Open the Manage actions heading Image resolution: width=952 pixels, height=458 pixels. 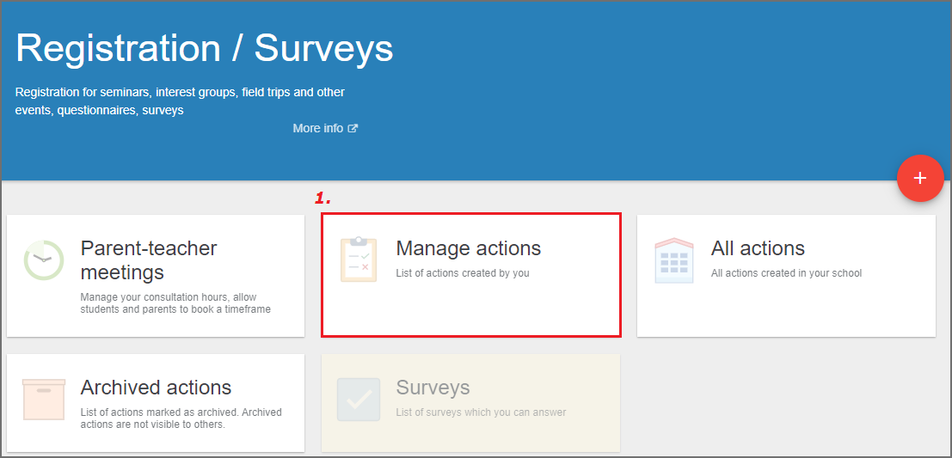(468, 248)
